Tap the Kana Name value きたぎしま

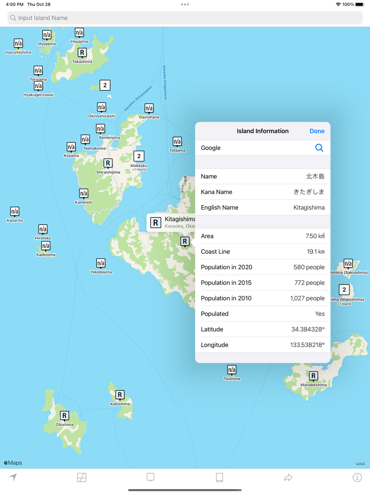309,192
